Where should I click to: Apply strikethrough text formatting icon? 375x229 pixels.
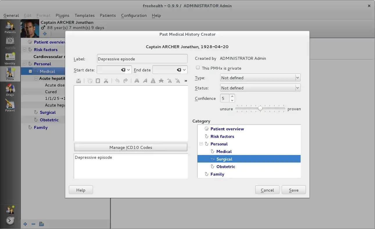coord(161,81)
